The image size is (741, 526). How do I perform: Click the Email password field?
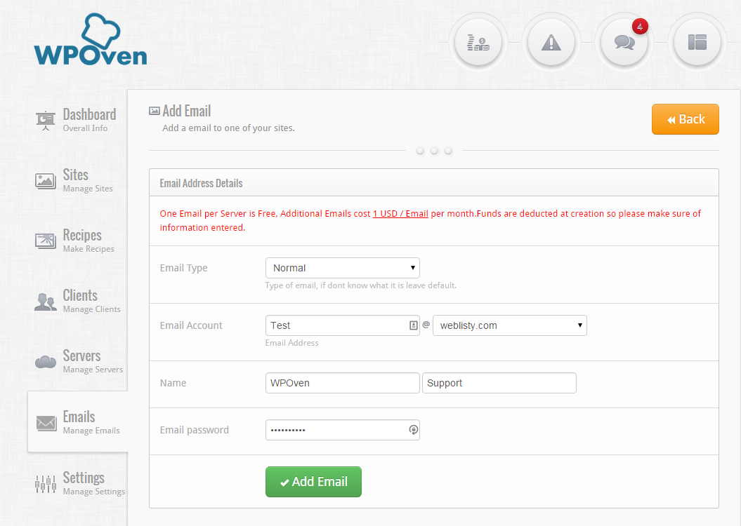point(336,430)
